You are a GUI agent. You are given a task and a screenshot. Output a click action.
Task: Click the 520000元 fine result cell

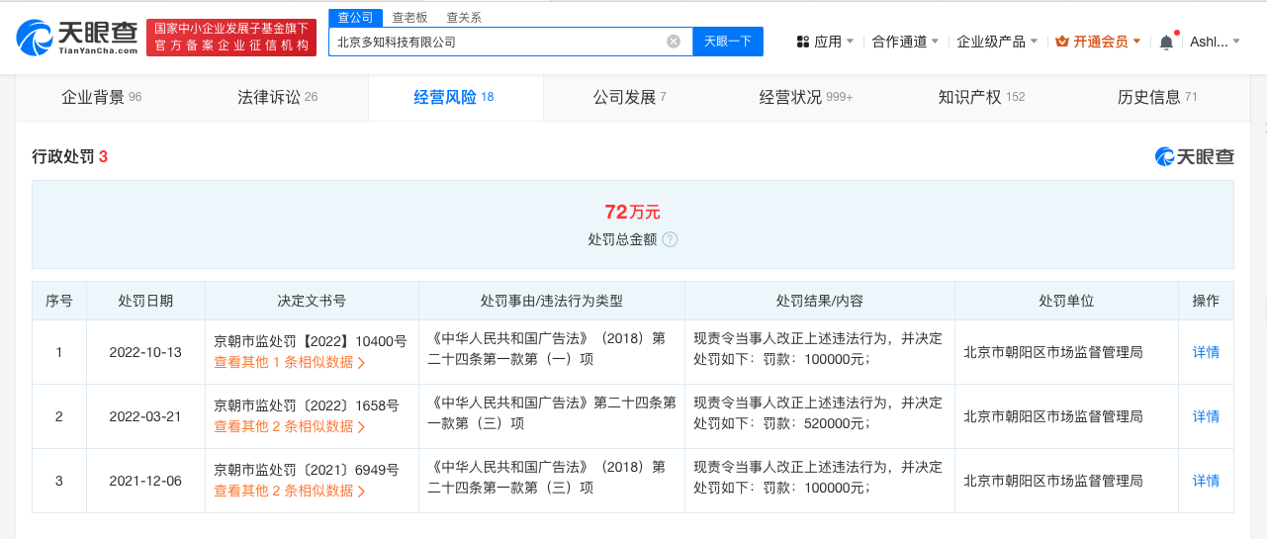(x=819, y=416)
